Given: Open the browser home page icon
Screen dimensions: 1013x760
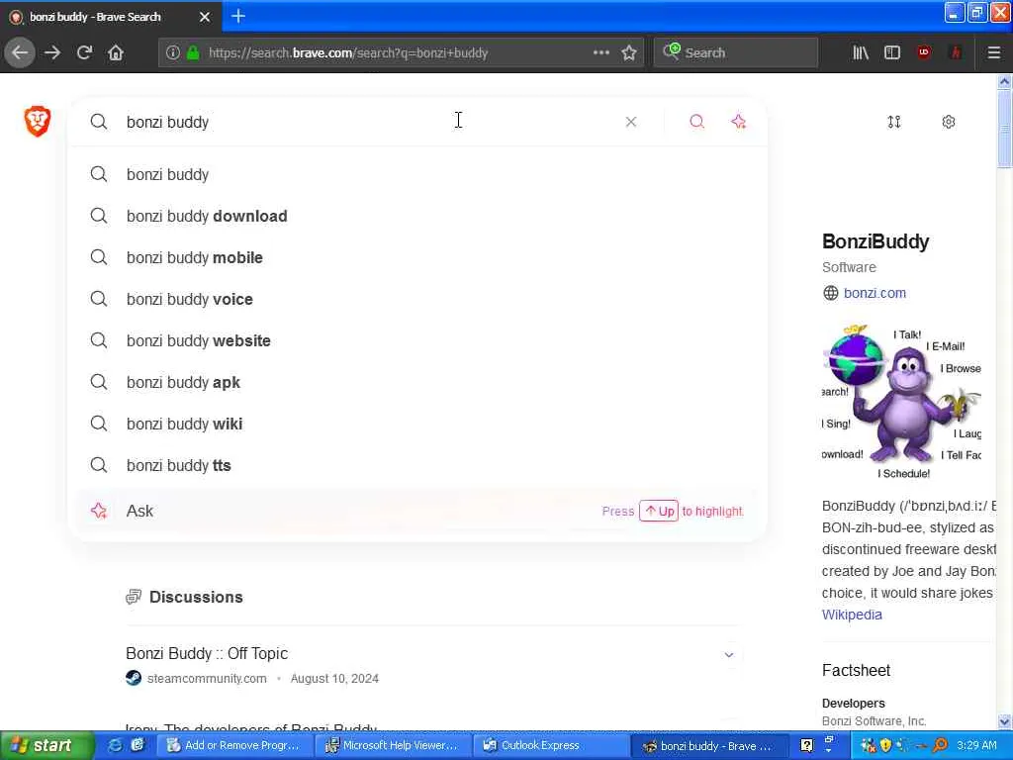Looking at the screenshot, I should pyautogui.click(x=116, y=52).
